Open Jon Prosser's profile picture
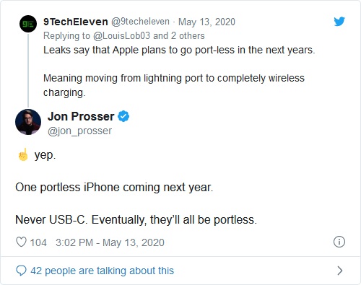361x285 pixels. (x=28, y=122)
